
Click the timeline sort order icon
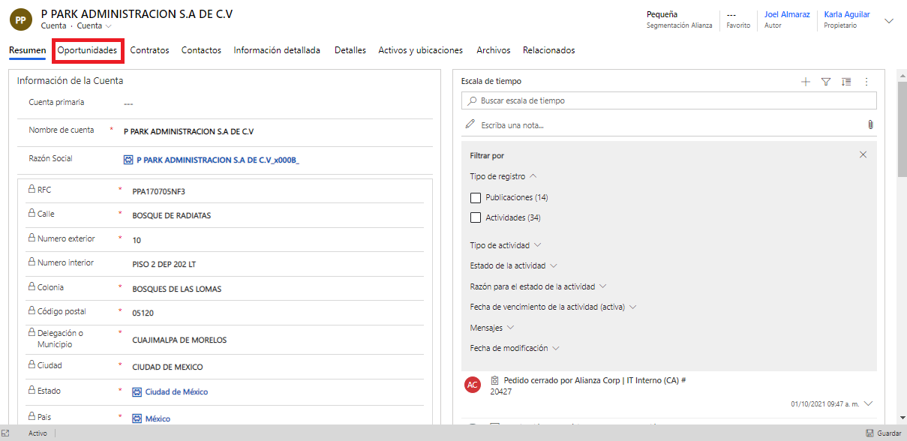(846, 82)
